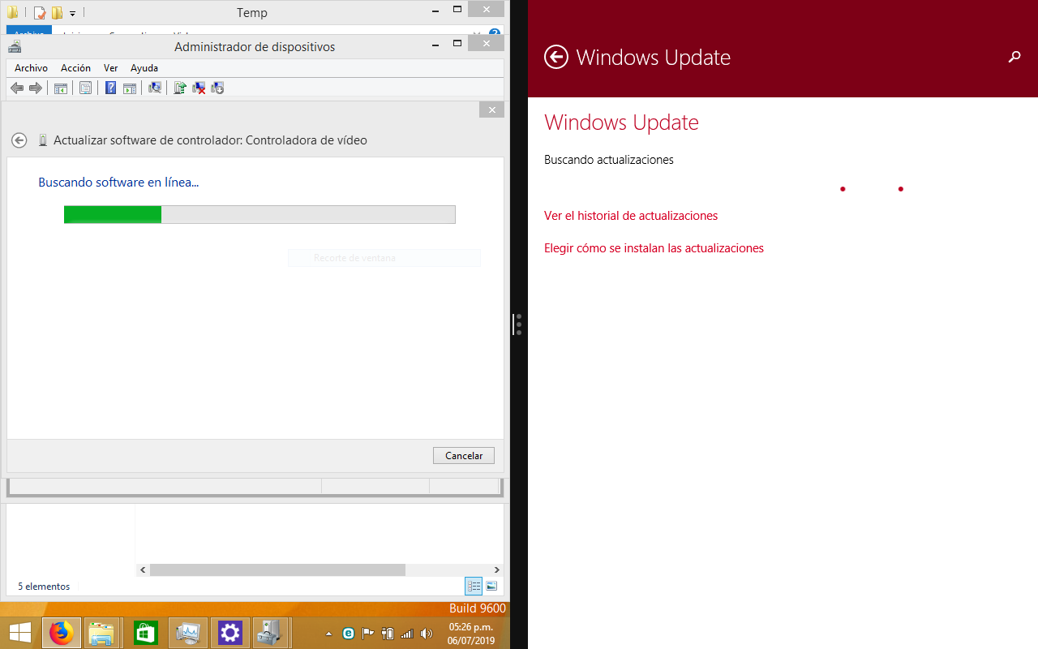This screenshot has height=649, width=1038.
Task: Go back in Update driver software wizard
Action: 19,140
